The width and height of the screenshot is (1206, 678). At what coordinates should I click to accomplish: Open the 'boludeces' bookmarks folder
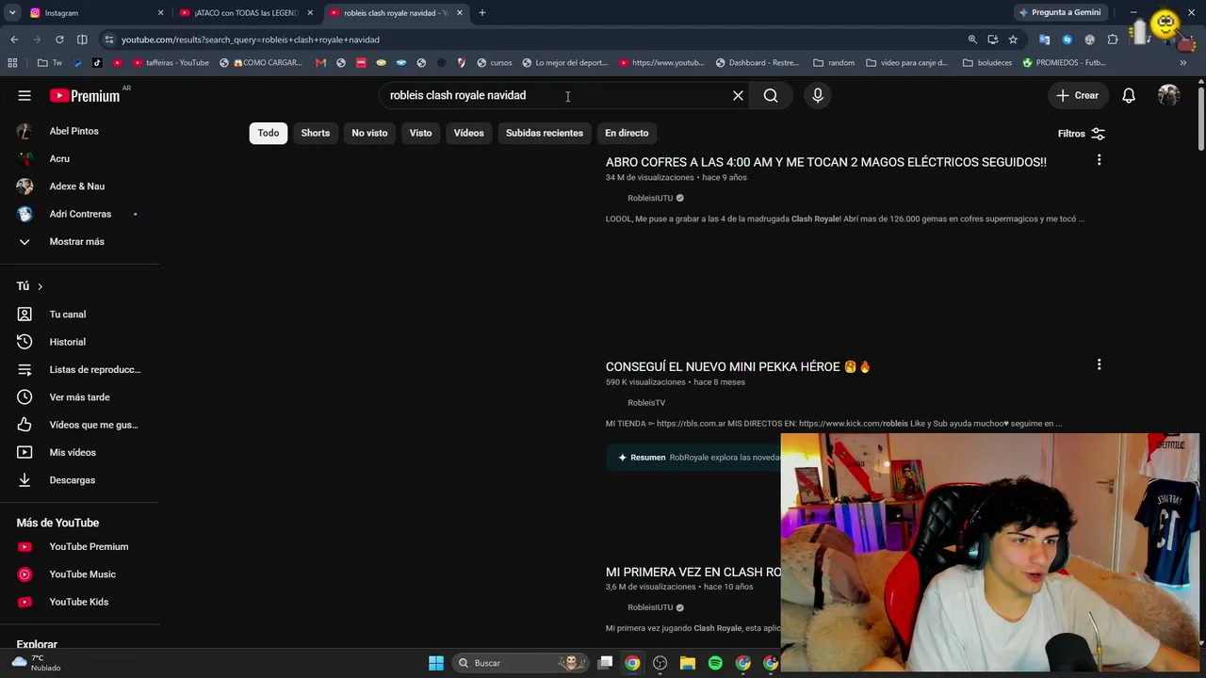point(987,63)
